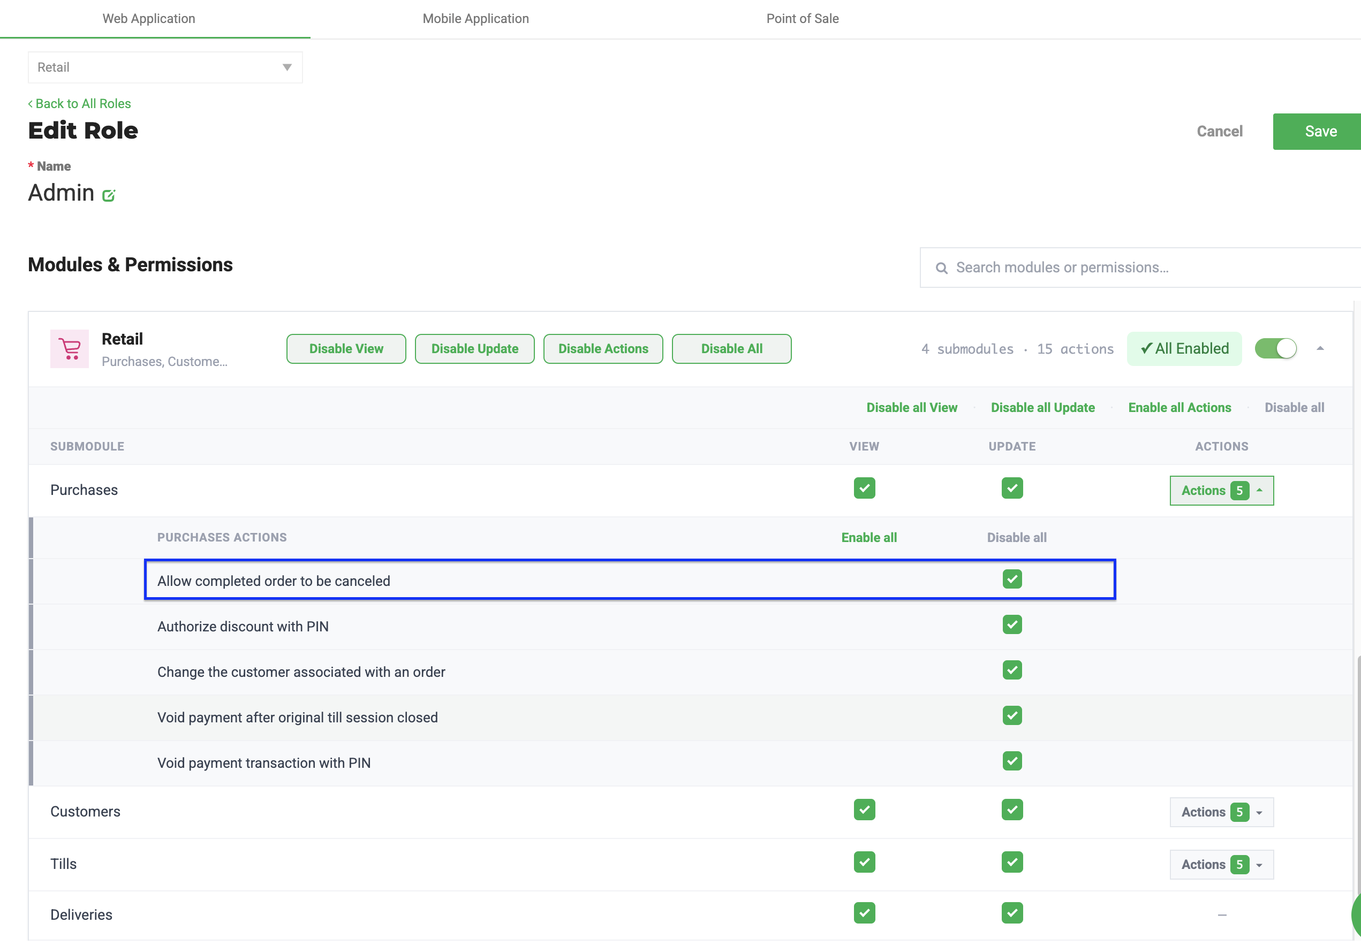Uncheck 'Change the customer associated with an order' checkbox

pyautogui.click(x=1012, y=670)
